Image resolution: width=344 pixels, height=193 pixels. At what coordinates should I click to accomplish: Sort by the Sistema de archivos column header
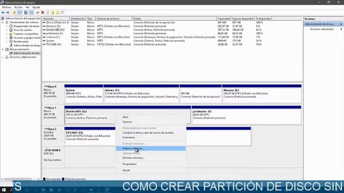click(x=114, y=19)
